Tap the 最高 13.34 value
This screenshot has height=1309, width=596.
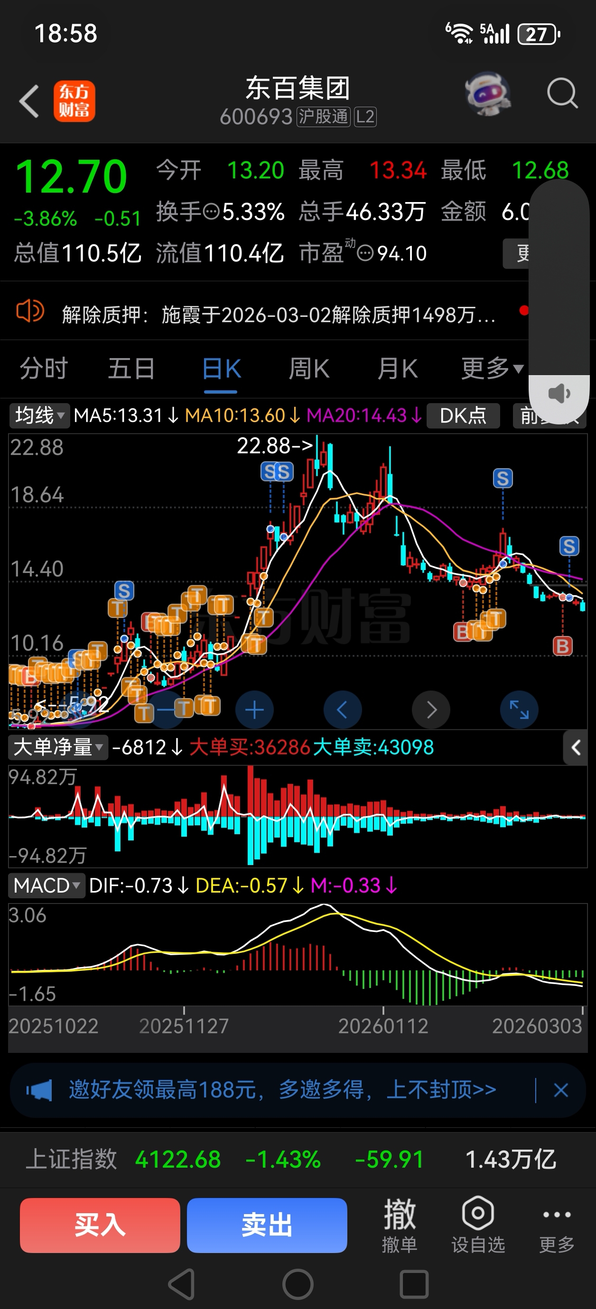click(362, 170)
